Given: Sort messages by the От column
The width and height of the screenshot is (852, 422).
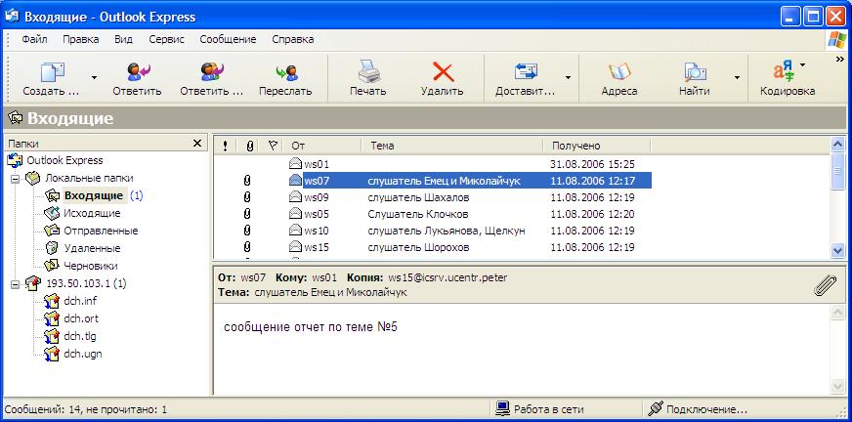Looking at the screenshot, I should tap(322, 146).
